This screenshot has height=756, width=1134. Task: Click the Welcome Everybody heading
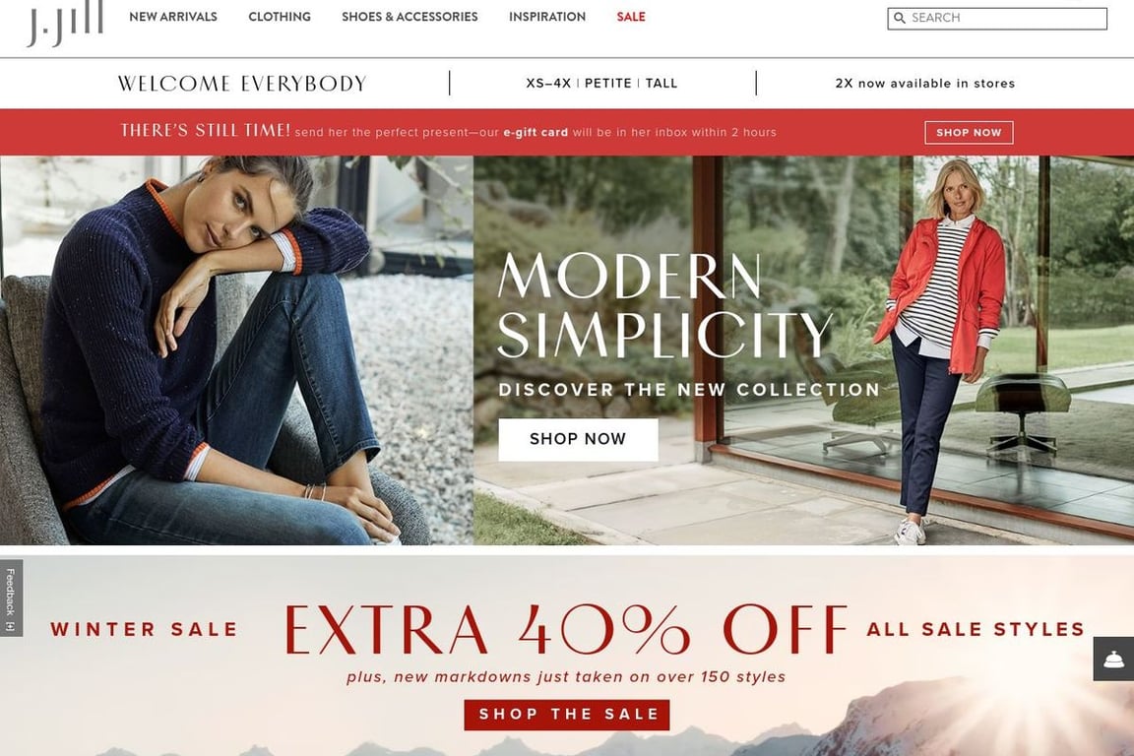[x=242, y=84]
